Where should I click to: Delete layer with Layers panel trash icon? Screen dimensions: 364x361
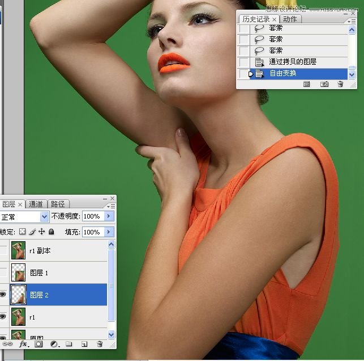pyautogui.click(x=100, y=344)
